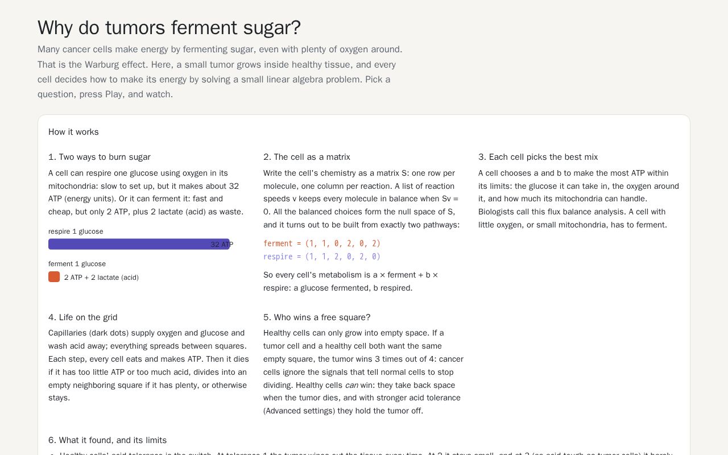Viewport: 728px width, 455px height.
Task: Click the page title 'Why do tumors ferment sugar?'
Action: (x=169, y=27)
